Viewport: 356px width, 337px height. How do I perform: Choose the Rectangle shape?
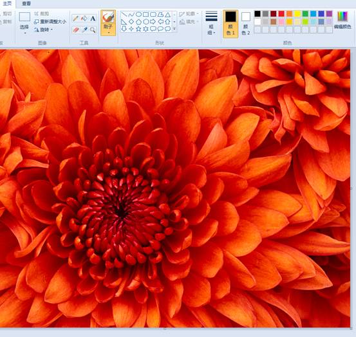click(145, 15)
